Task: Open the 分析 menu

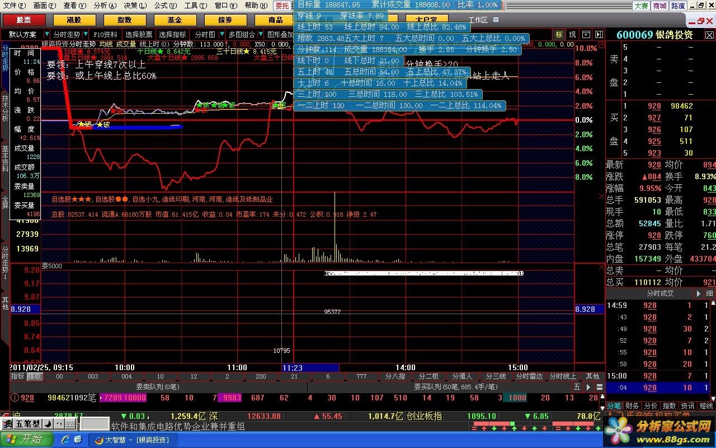Action: (x=105, y=5)
